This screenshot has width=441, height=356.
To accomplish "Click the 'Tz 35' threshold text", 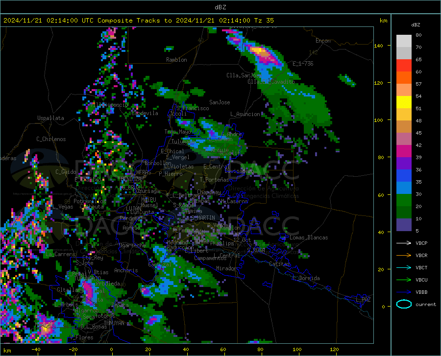I will (x=264, y=21).
